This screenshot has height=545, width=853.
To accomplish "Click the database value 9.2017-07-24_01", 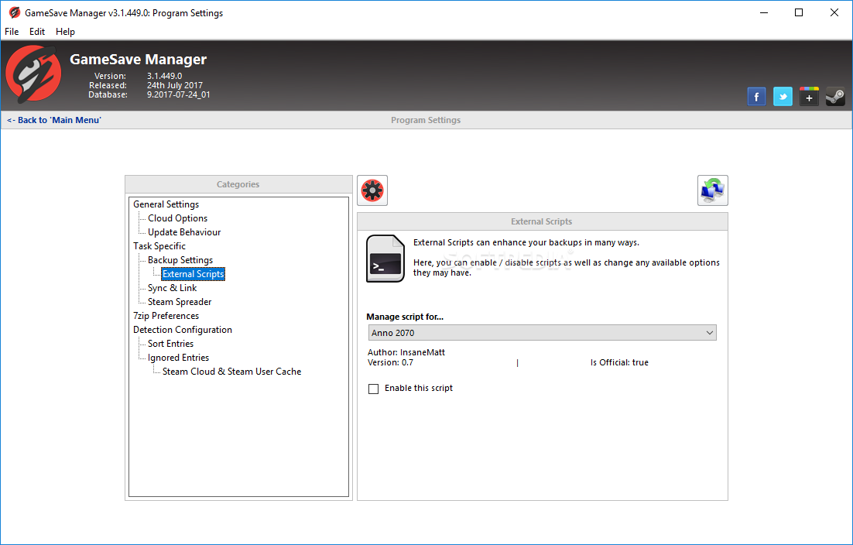I will pyautogui.click(x=179, y=94).
